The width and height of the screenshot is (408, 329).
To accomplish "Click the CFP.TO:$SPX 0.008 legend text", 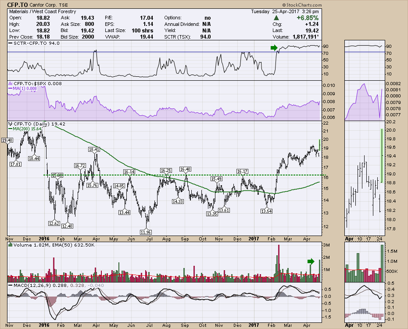I will tap(38, 83).
